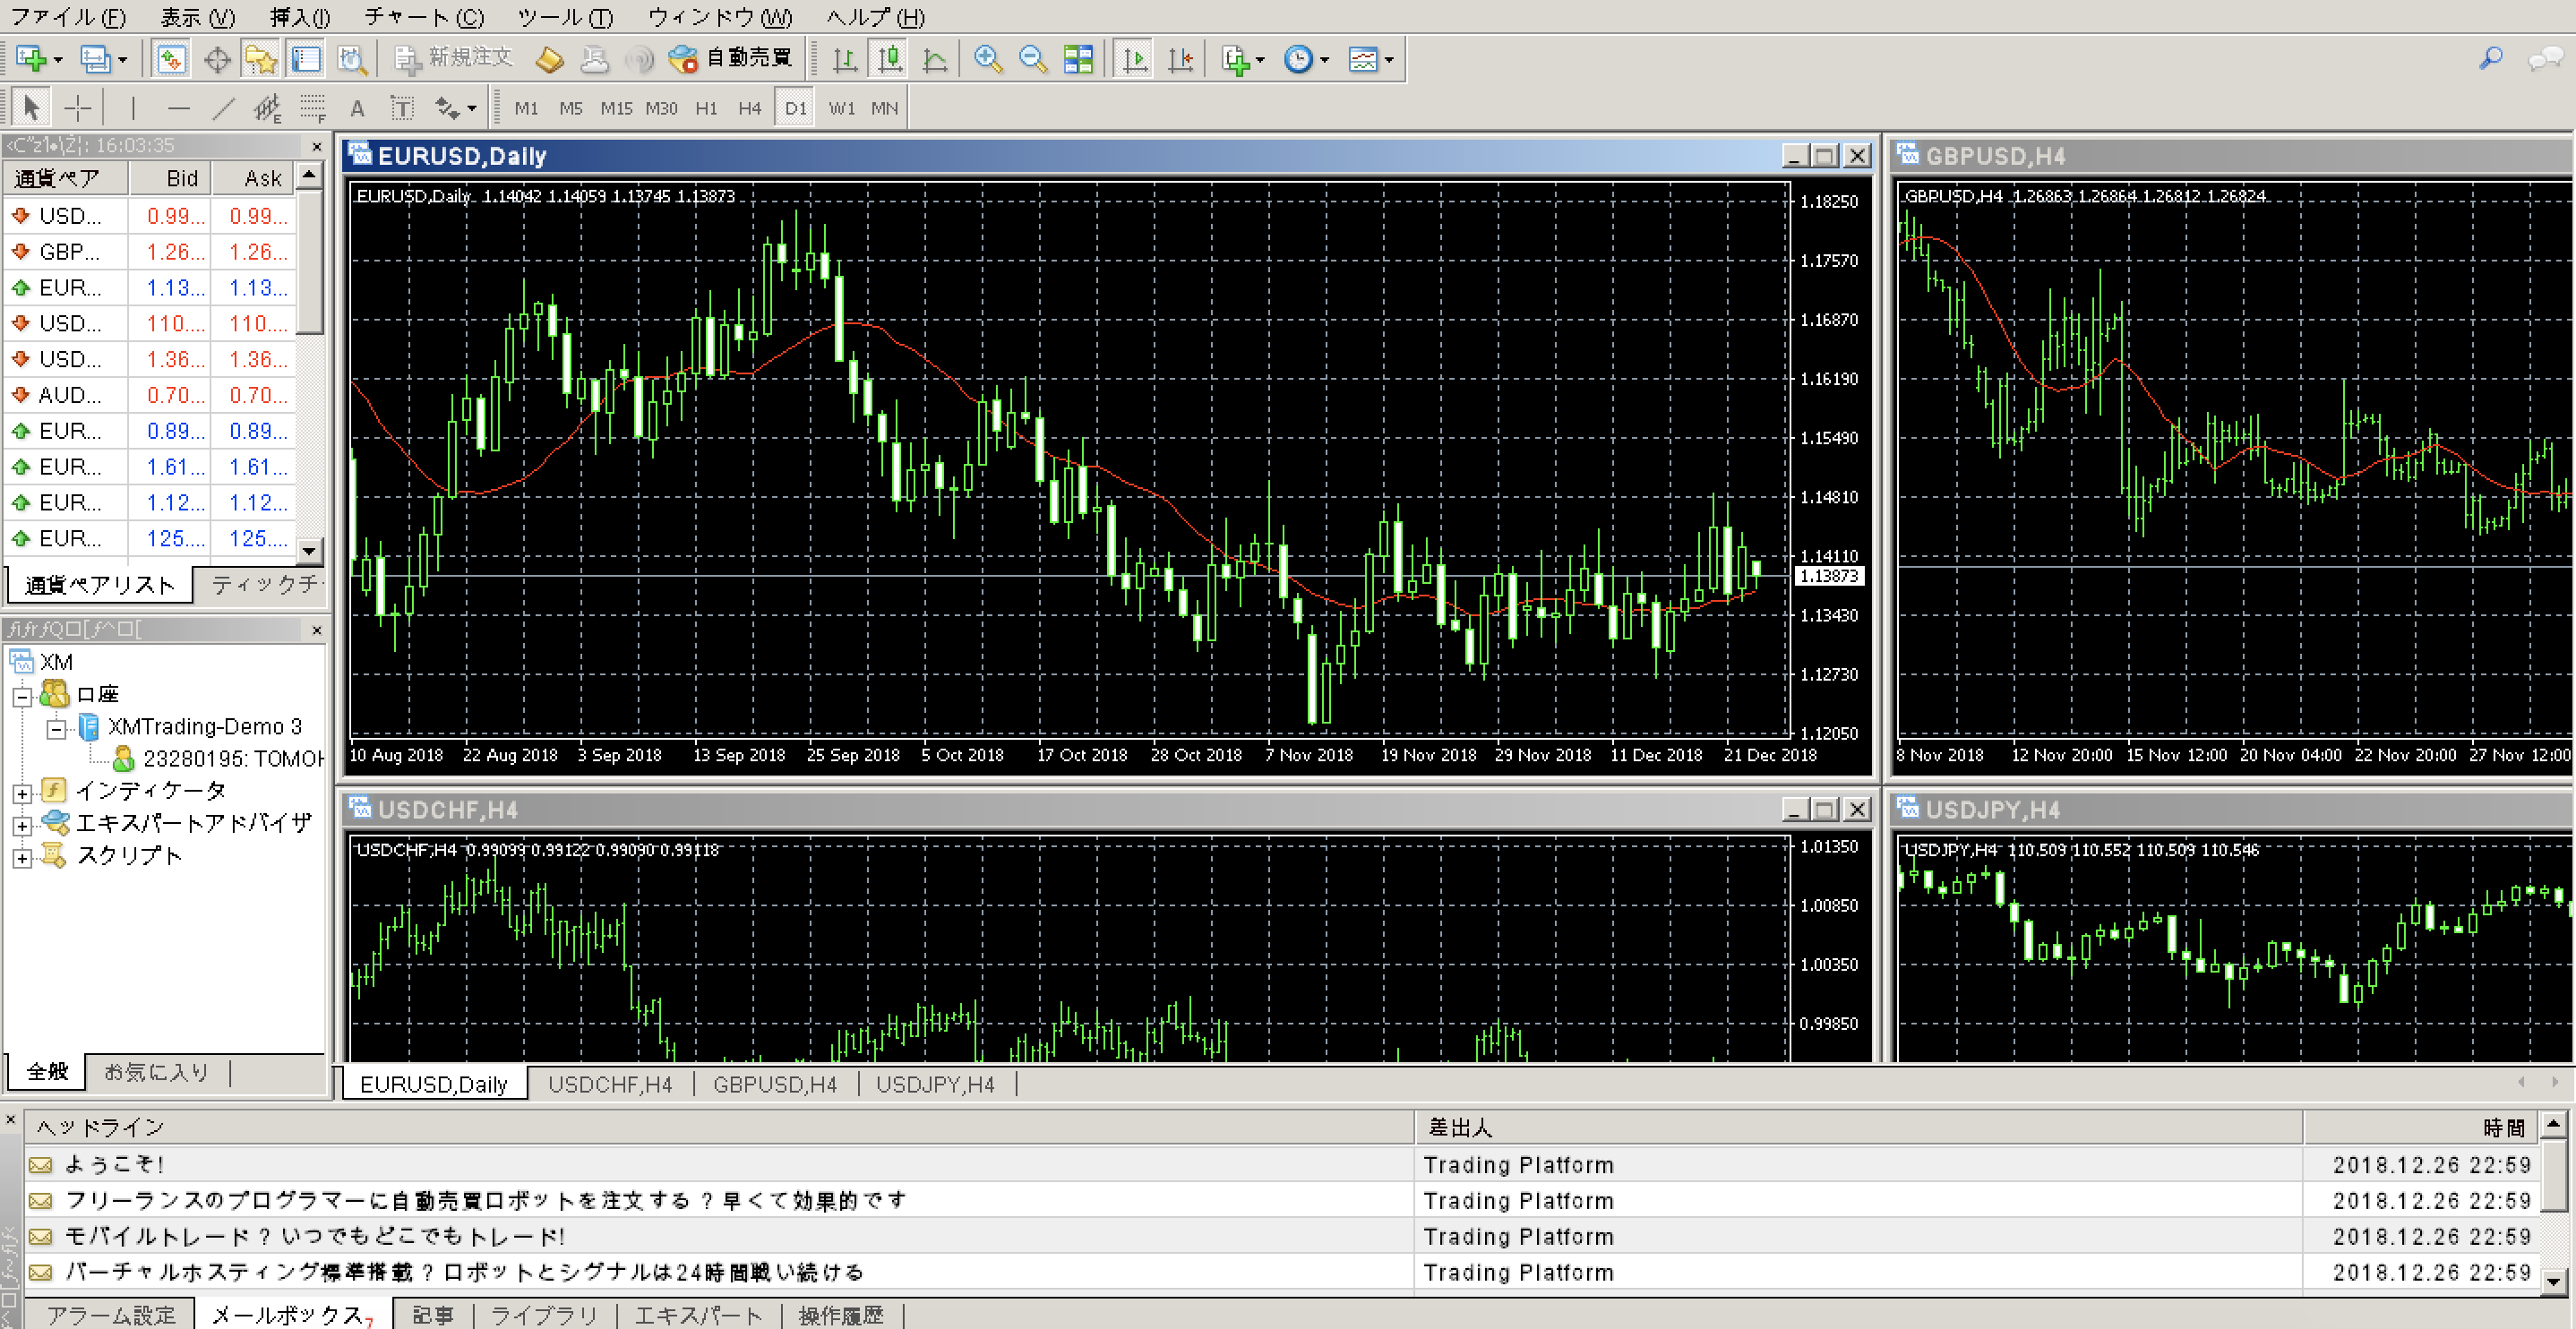Screen dimensions: 2576x1329
Task: Click Market Watch scrollbar down arrow
Action: click(x=310, y=550)
